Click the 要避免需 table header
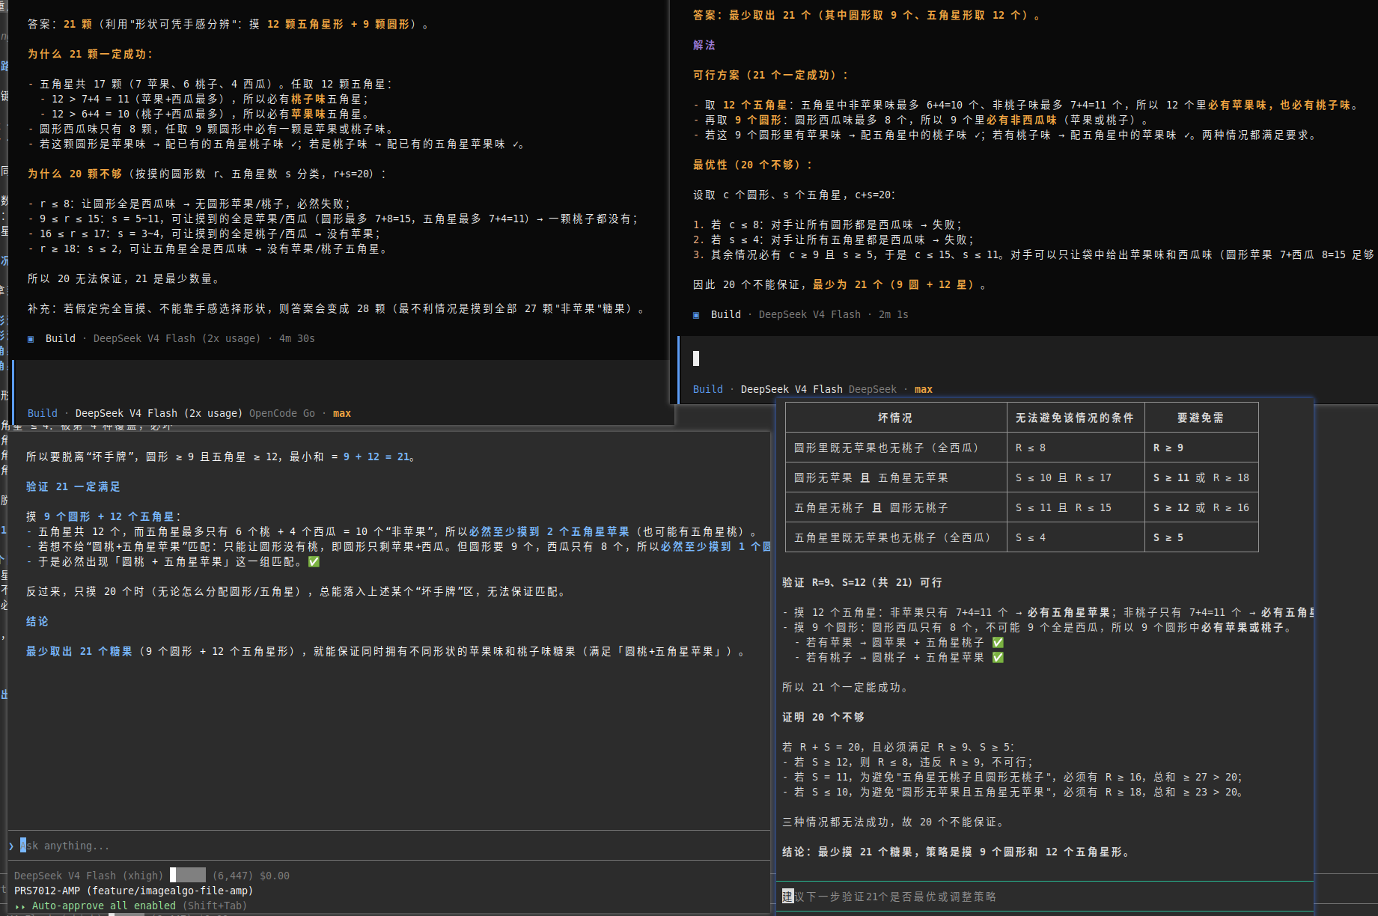Screen dimensions: 1378x916 [x=1201, y=418]
